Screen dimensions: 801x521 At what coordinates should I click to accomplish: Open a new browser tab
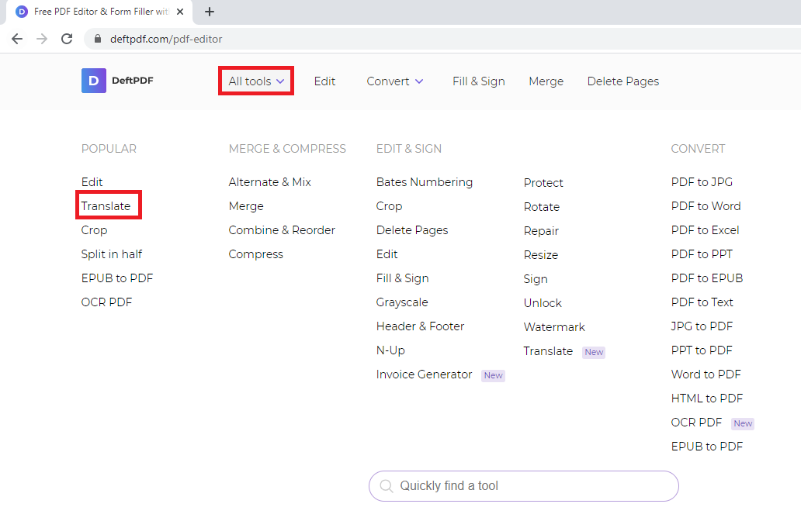pos(209,12)
